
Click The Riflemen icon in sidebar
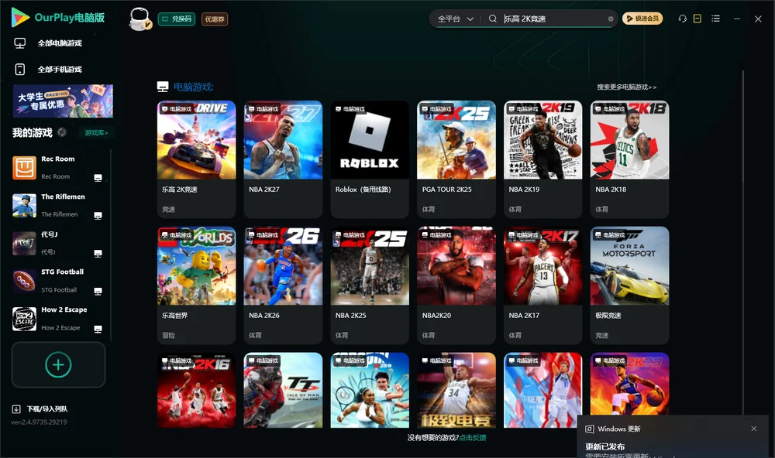click(24, 206)
